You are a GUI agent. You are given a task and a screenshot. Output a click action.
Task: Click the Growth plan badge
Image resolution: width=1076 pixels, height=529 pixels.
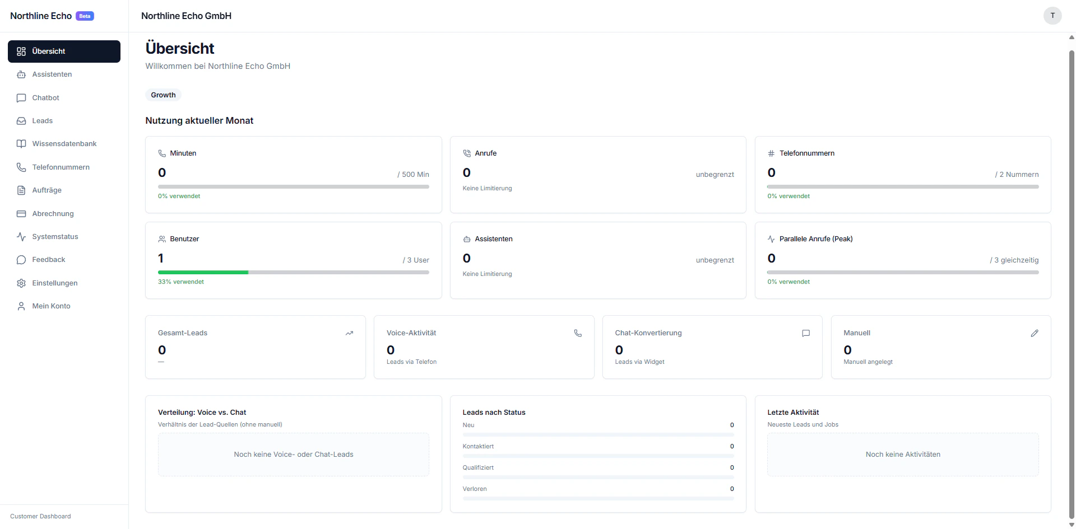163,95
